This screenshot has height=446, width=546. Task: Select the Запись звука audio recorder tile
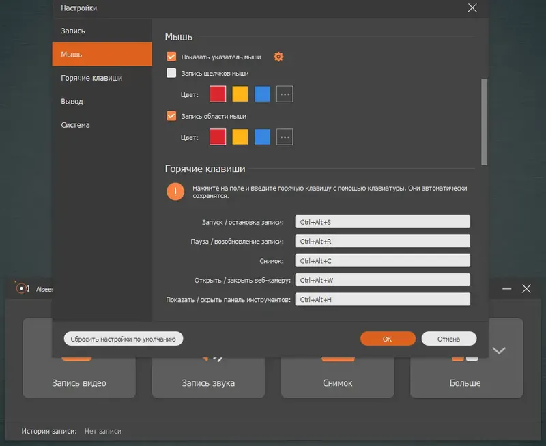click(x=207, y=382)
